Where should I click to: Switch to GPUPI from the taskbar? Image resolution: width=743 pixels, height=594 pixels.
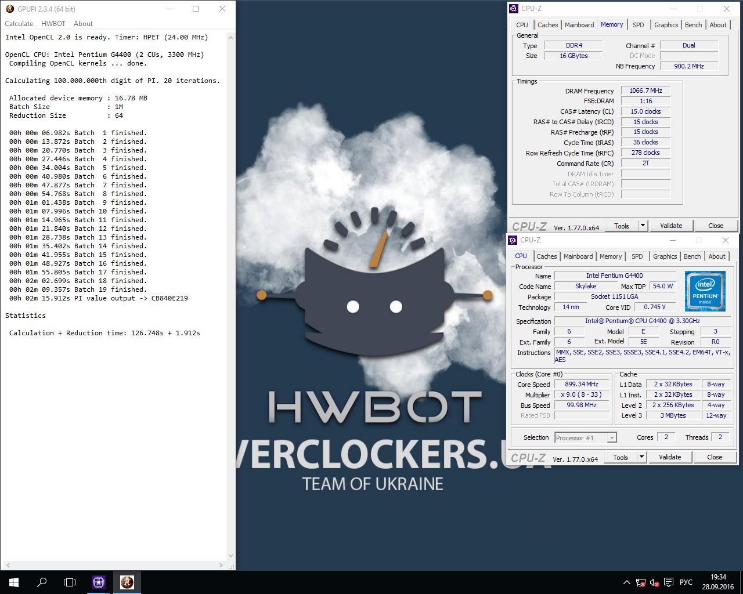(x=127, y=582)
